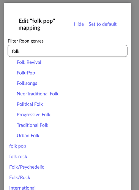
Task: Select Urban Folk genre
Action: point(28,136)
